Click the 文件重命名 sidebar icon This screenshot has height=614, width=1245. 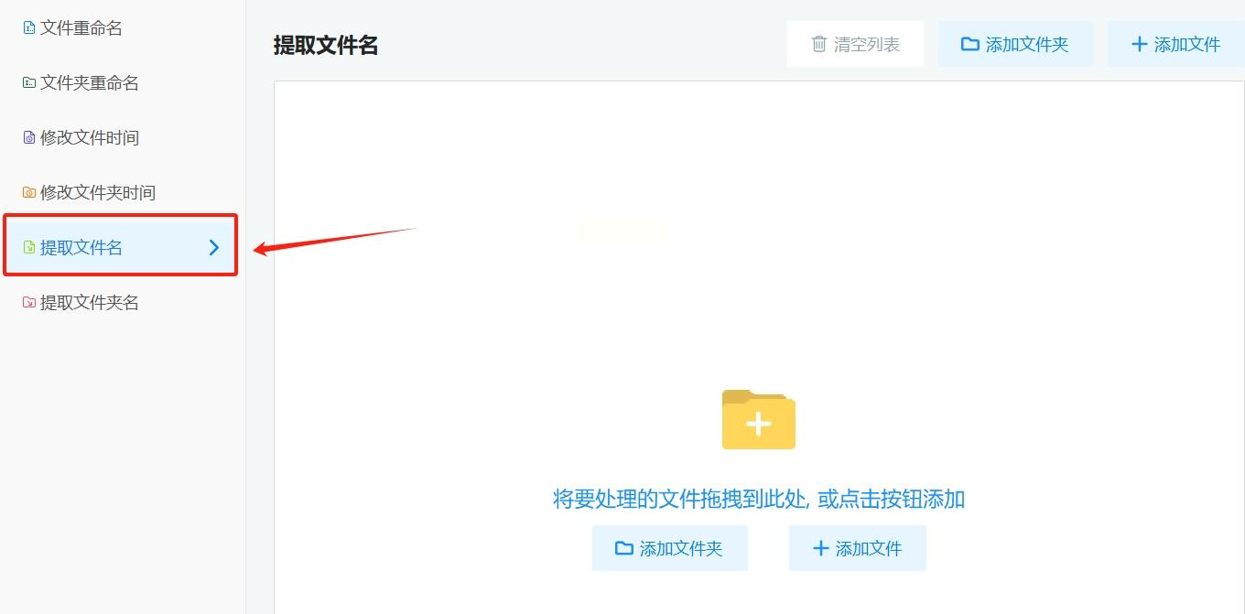[x=29, y=28]
